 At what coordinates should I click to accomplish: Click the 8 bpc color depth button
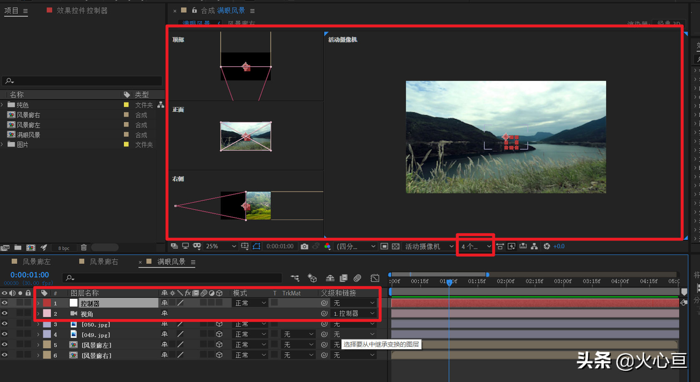(x=64, y=248)
